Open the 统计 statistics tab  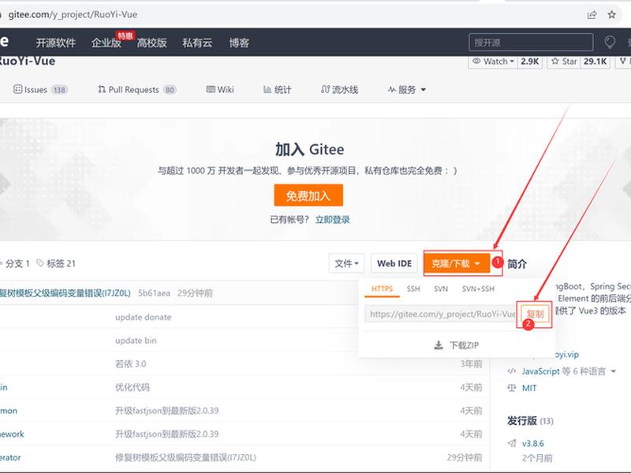(277, 89)
